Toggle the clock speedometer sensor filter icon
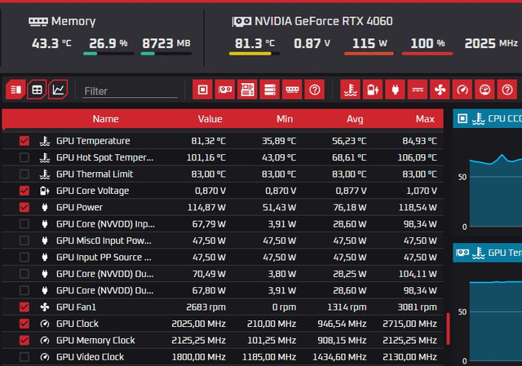The height and width of the screenshot is (366, 522). tap(462, 90)
